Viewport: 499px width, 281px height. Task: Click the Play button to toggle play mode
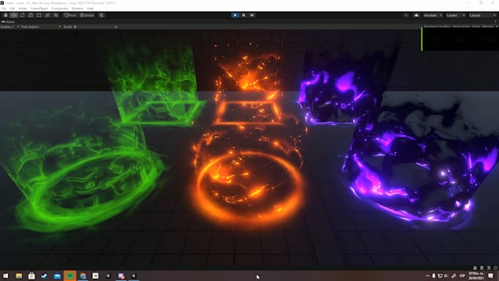235,15
